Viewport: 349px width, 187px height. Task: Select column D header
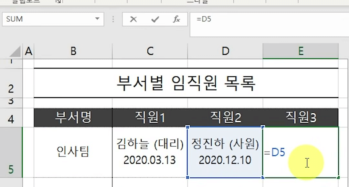point(225,51)
